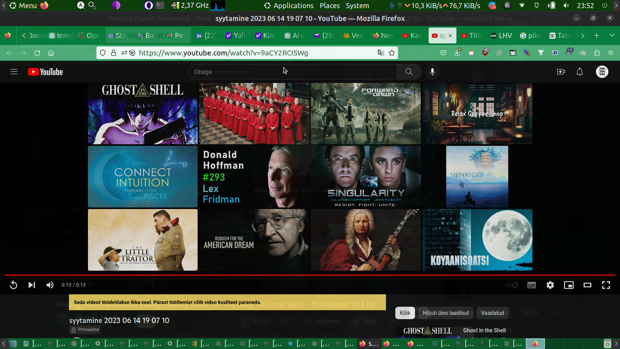
Task: Switch to the pike Google tab
Action: [530, 36]
